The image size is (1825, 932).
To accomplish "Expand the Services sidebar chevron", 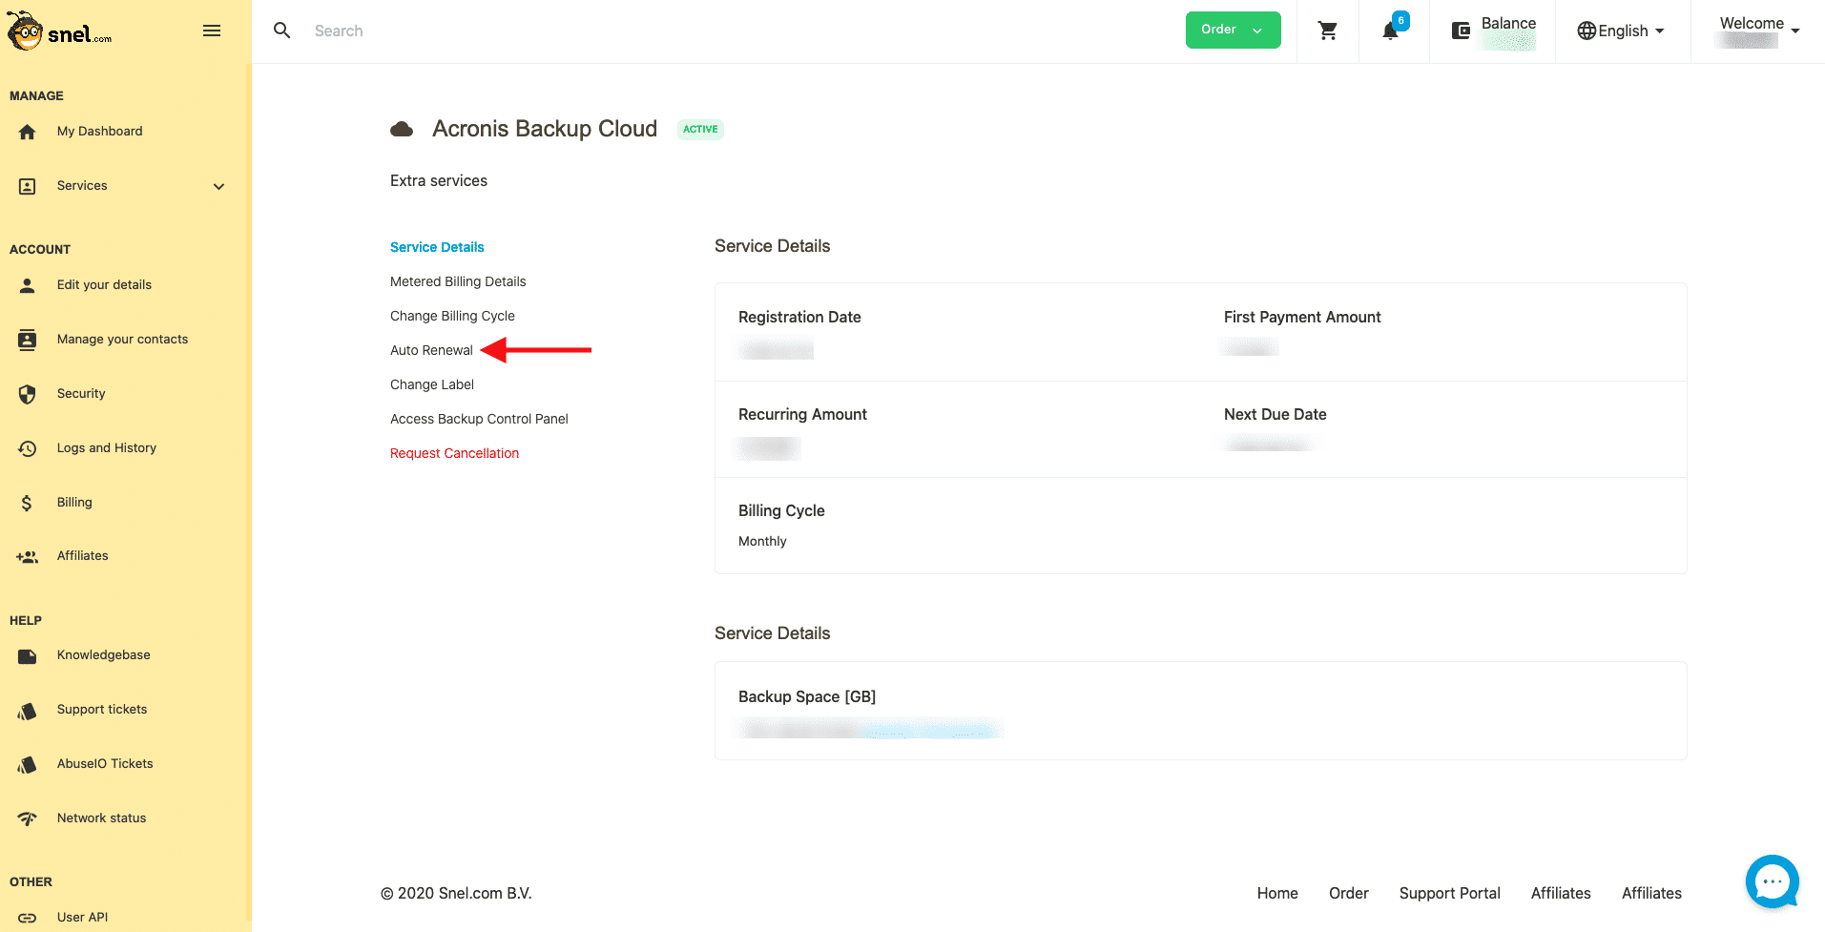I will (218, 186).
